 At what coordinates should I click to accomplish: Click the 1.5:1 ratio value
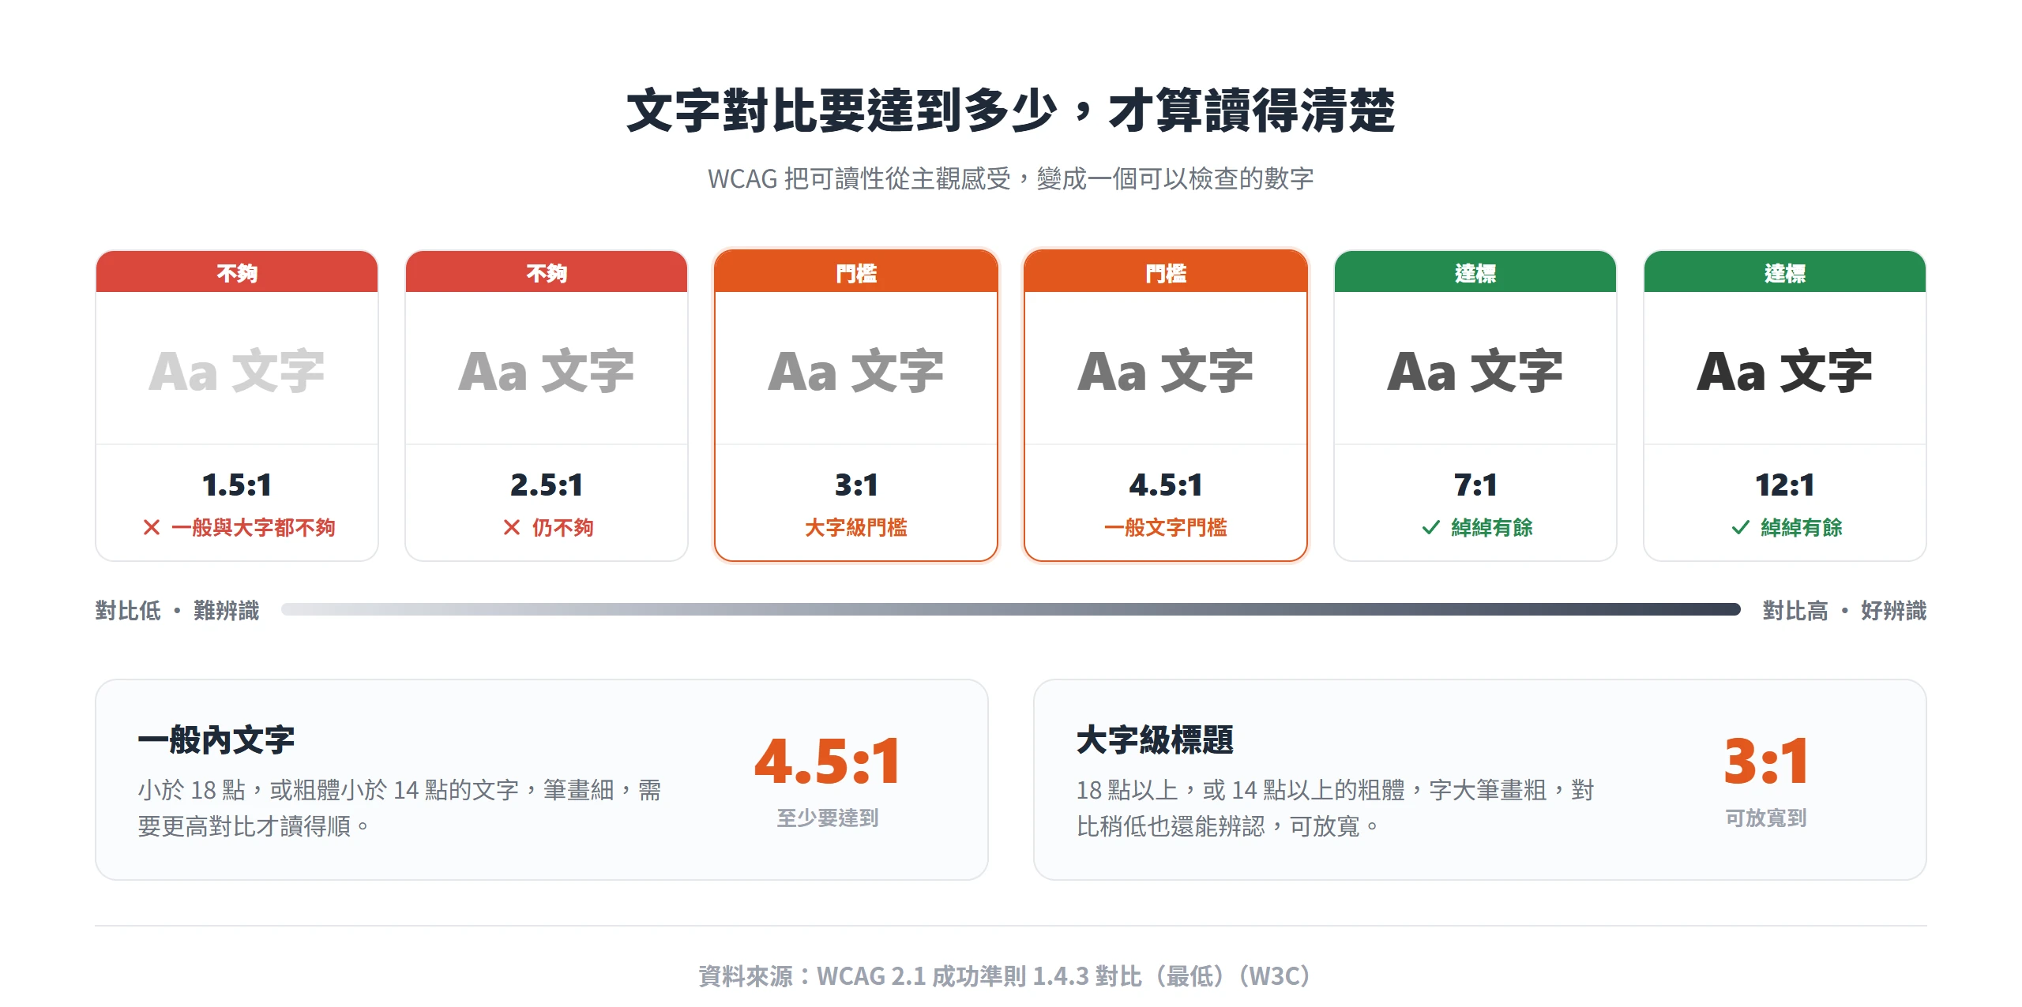(x=237, y=485)
